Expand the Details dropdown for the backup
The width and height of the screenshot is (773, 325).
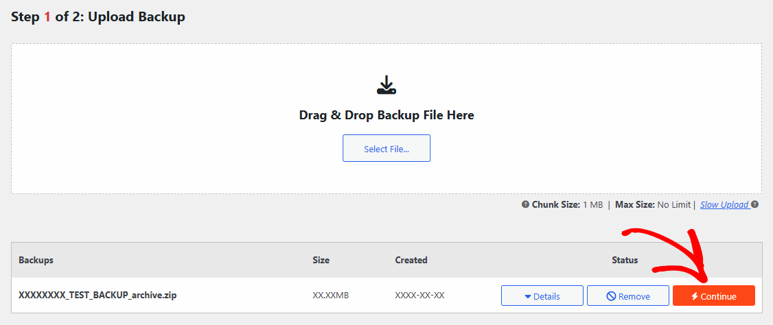coord(542,296)
